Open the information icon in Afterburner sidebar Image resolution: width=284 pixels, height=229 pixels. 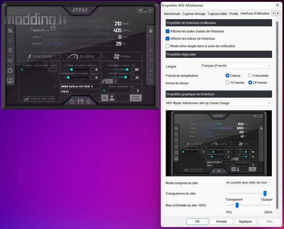10,50
